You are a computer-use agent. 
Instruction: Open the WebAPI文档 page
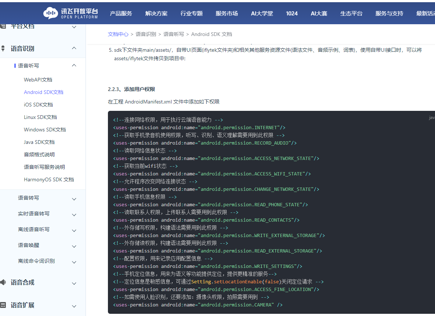(x=38, y=80)
